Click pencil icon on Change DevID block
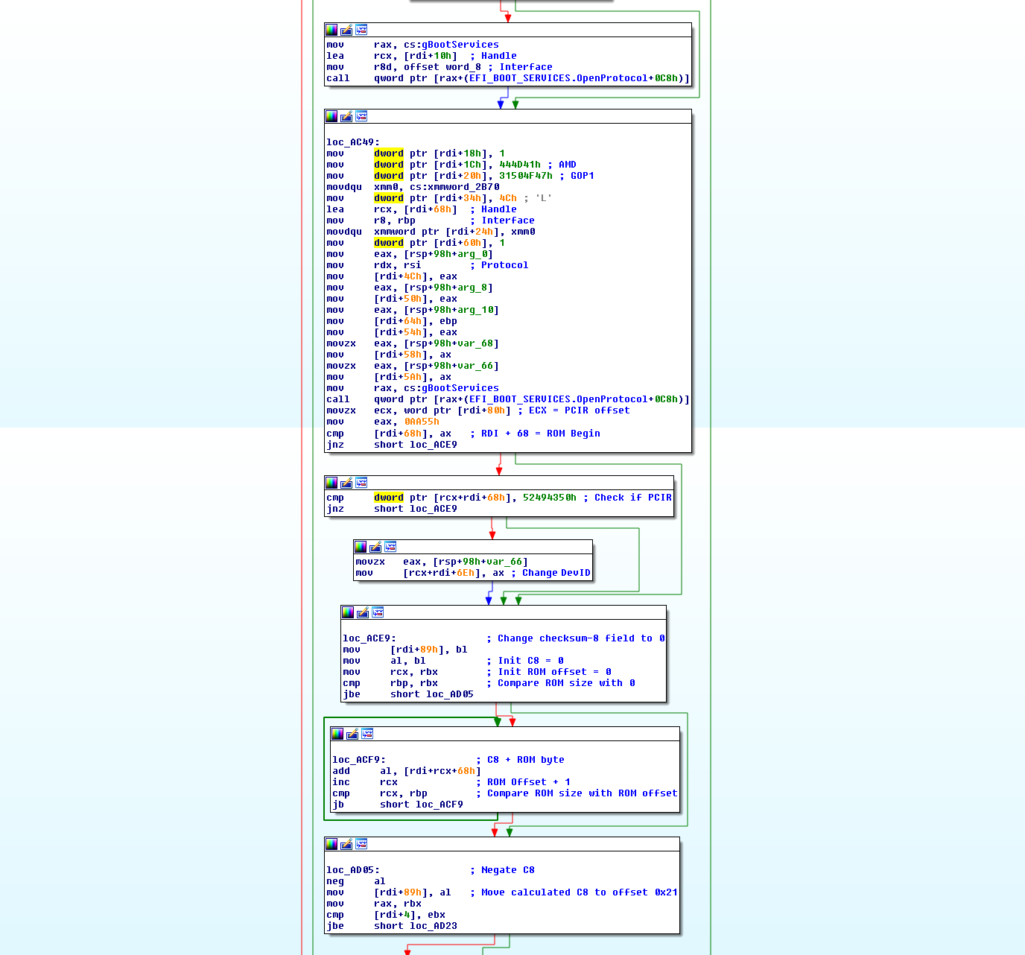 (375, 547)
